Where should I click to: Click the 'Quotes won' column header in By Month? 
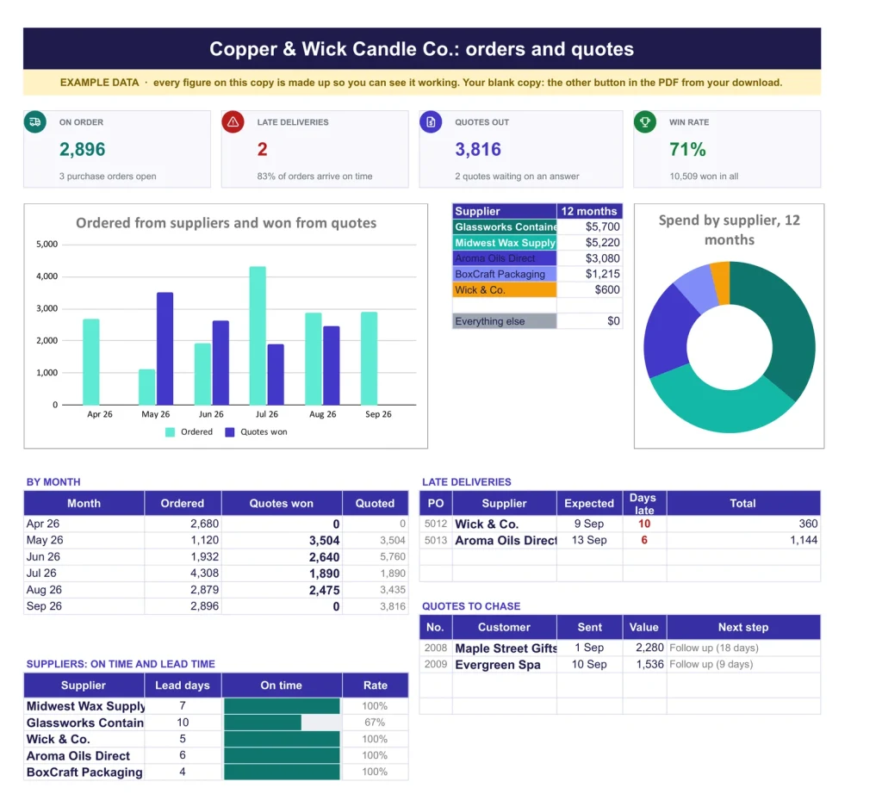(282, 503)
